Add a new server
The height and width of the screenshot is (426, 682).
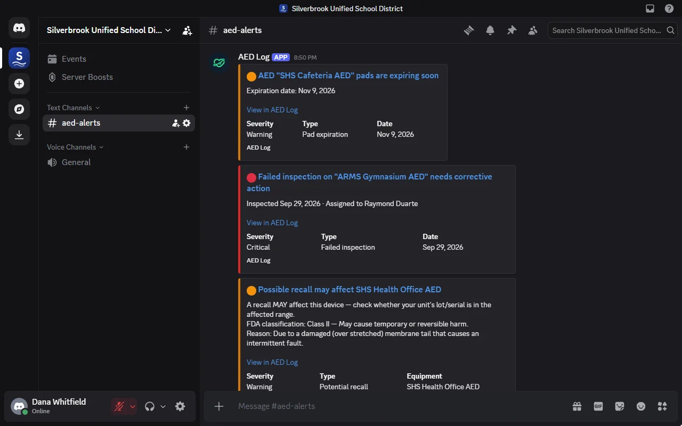(x=19, y=84)
